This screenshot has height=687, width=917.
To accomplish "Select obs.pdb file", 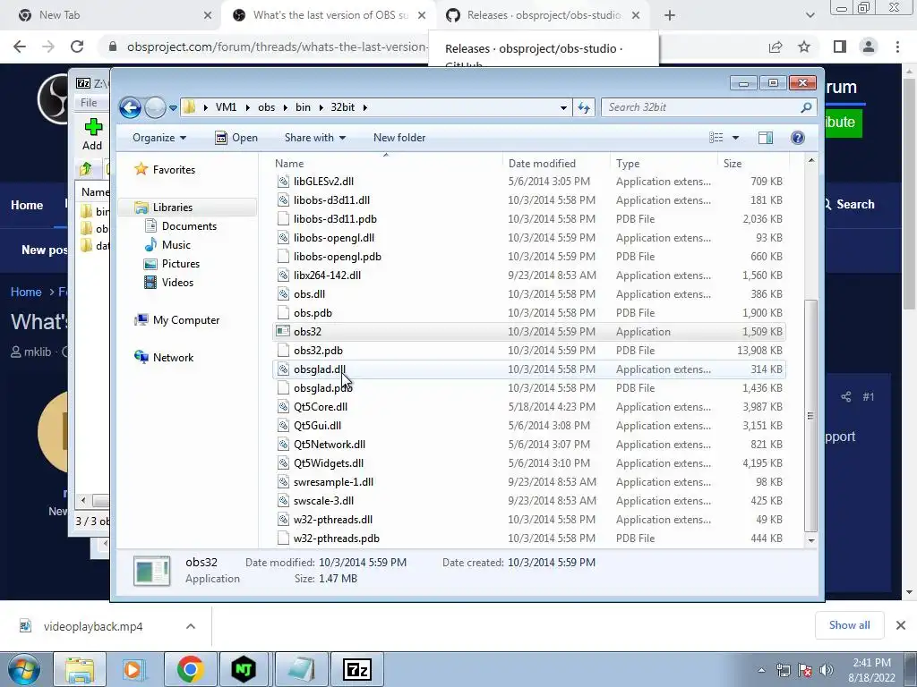I will pos(313,313).
